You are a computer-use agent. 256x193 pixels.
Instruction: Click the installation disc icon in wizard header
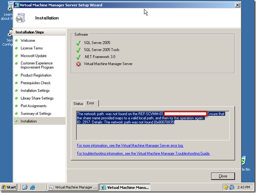[21, 18]
